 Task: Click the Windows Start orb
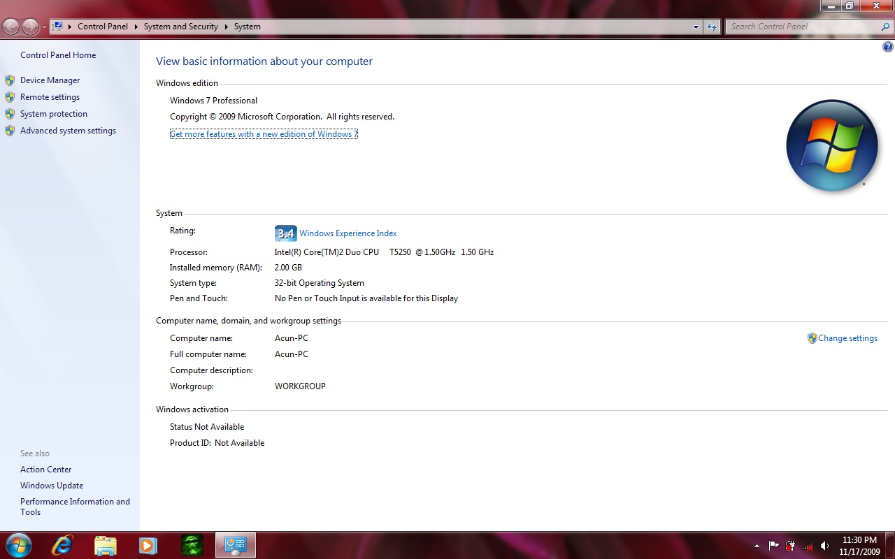18,545
